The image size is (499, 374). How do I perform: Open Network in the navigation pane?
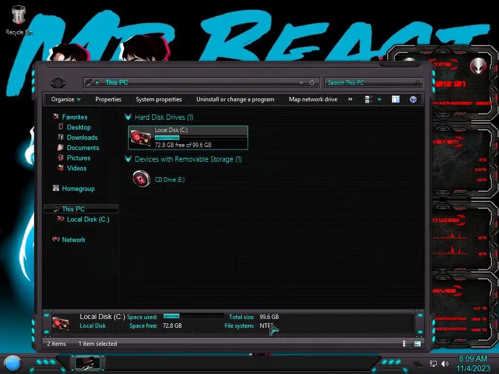(74, 240)
